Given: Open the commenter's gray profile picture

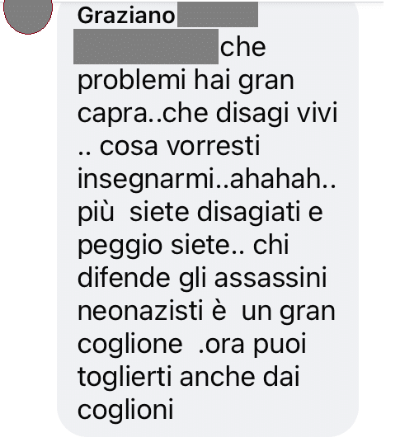Looking at the screenshot, I should click(28, 12).
